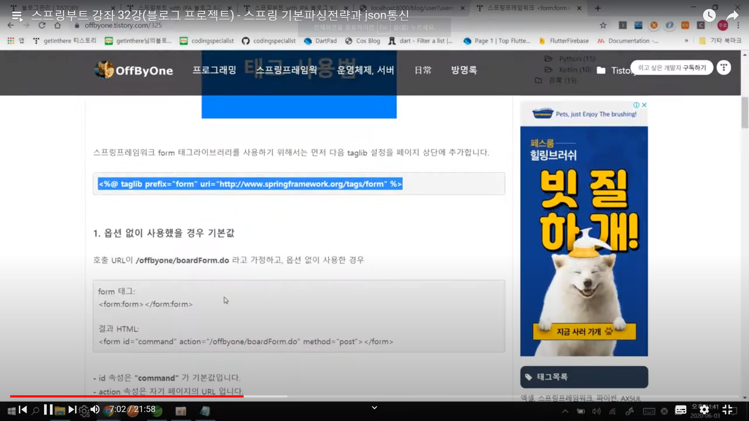The width and height of the screenshot is (749, 421).
Task: Click the Share arrow icon
Action: 733,16
